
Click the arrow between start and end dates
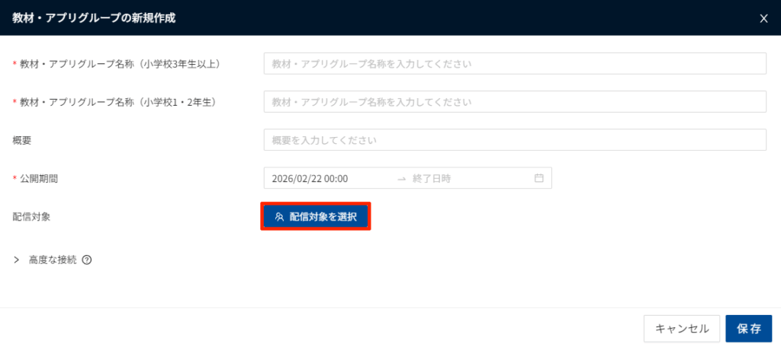(x=401, y=178)
